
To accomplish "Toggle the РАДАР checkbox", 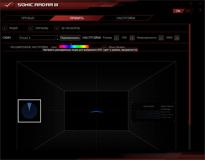I will 5,28.
